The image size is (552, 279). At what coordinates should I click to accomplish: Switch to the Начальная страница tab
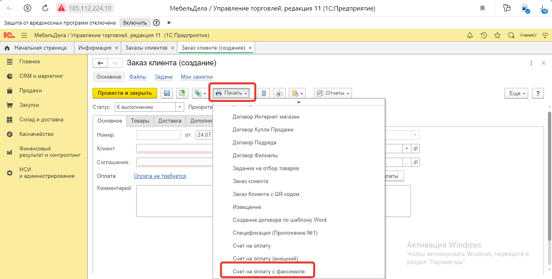coord(37,48)
